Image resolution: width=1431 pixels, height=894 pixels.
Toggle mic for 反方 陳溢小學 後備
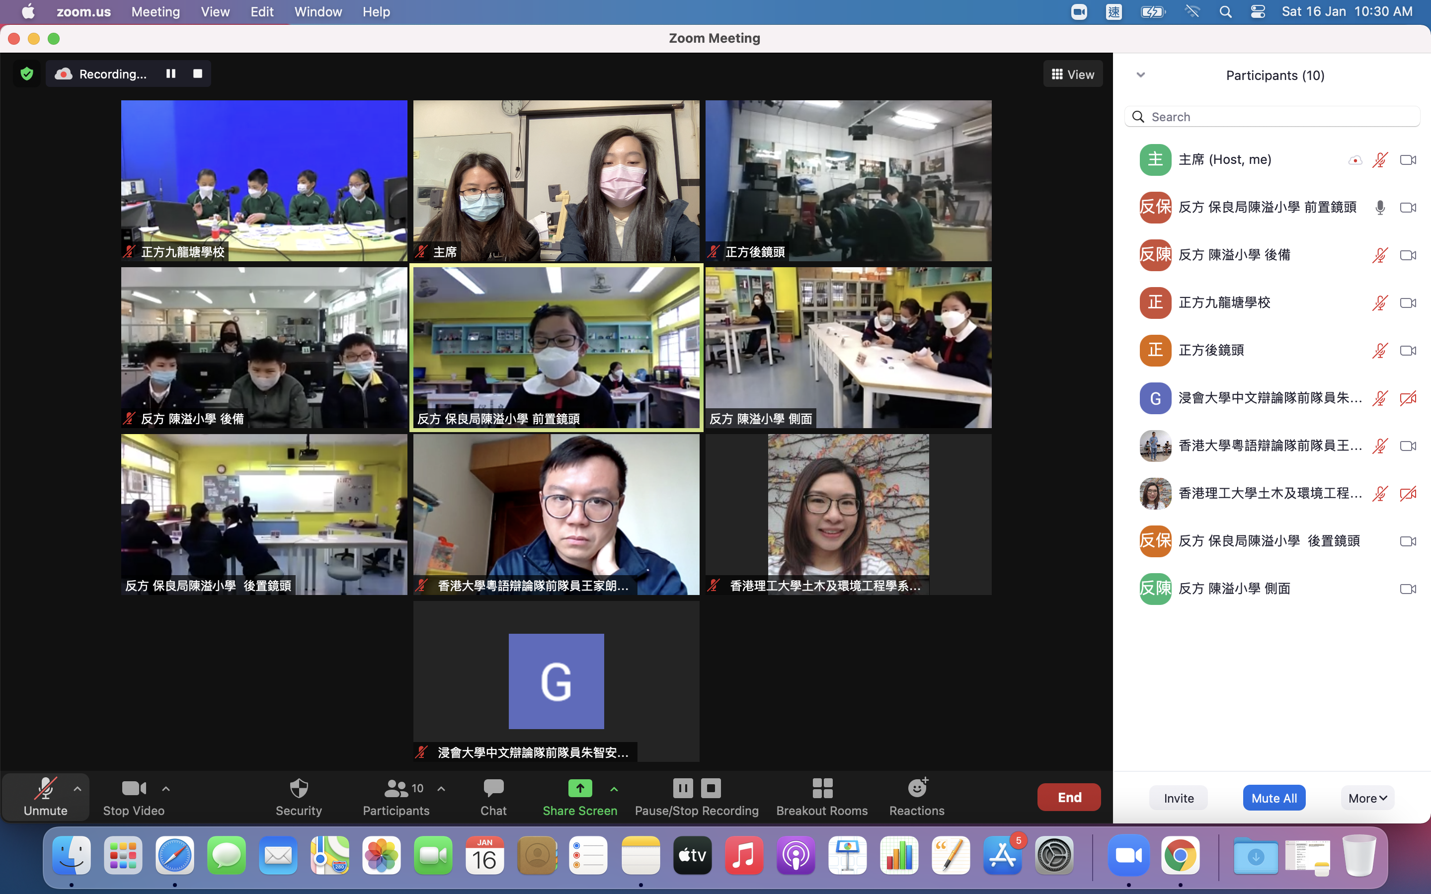coord(1380,255)
